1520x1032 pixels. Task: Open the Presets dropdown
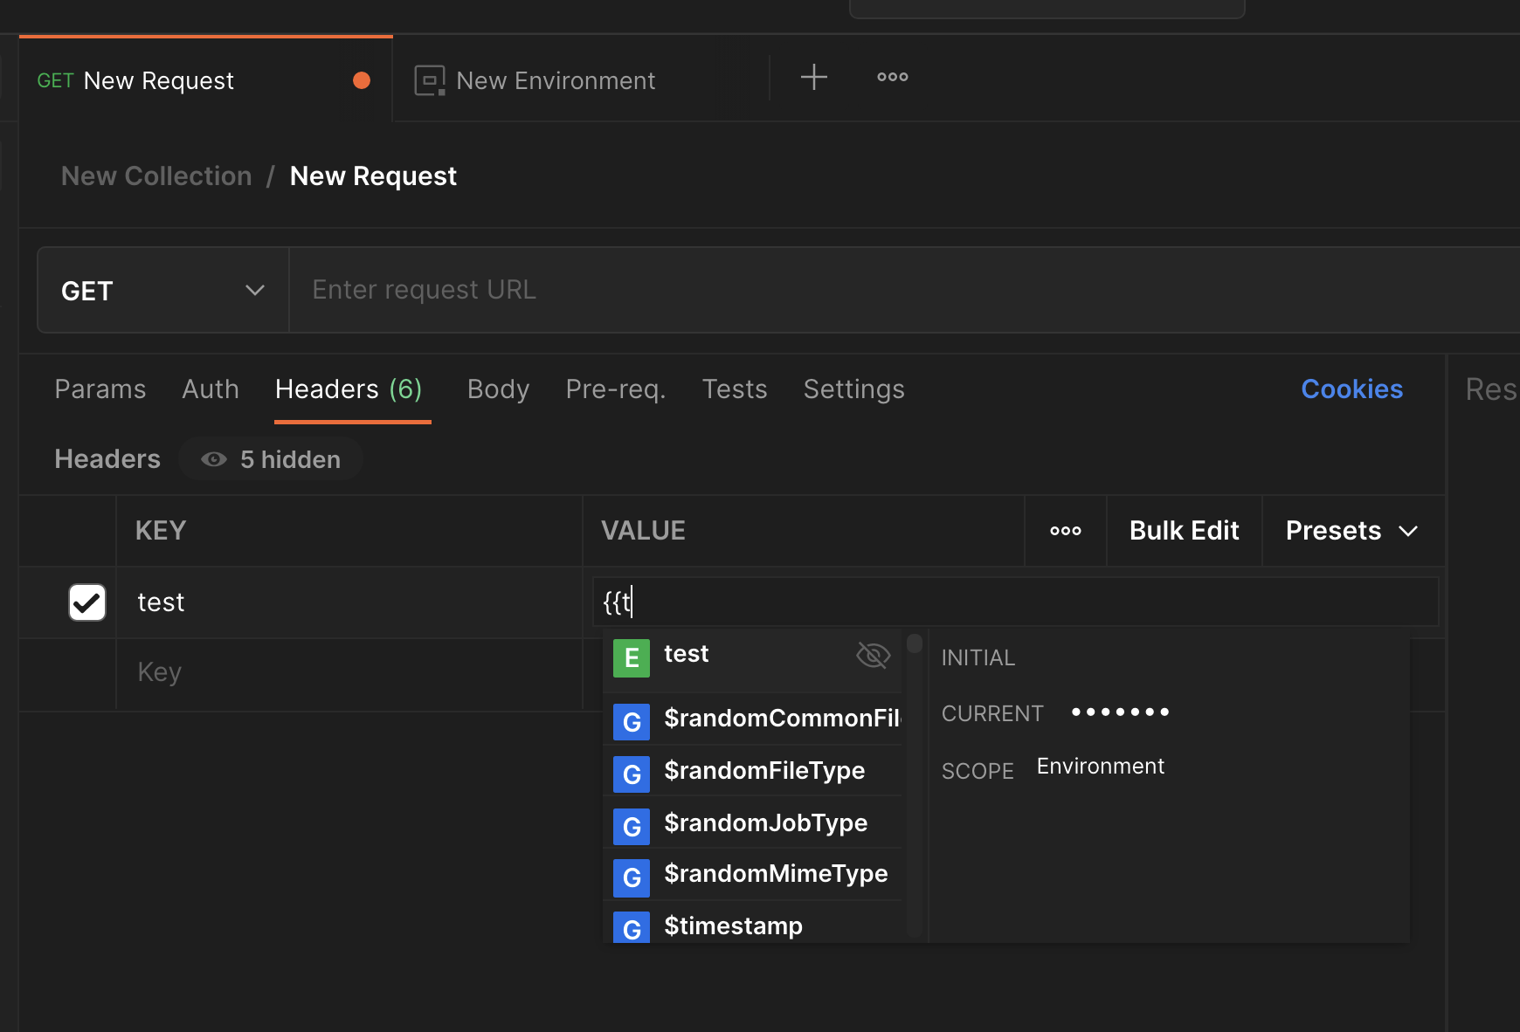click(1351, 530)
